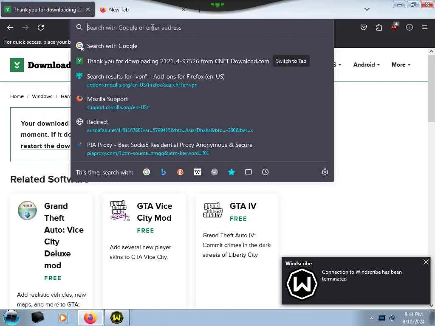
Task: Search this time with DuckDuckGo icon
Action: pos(180,172)
